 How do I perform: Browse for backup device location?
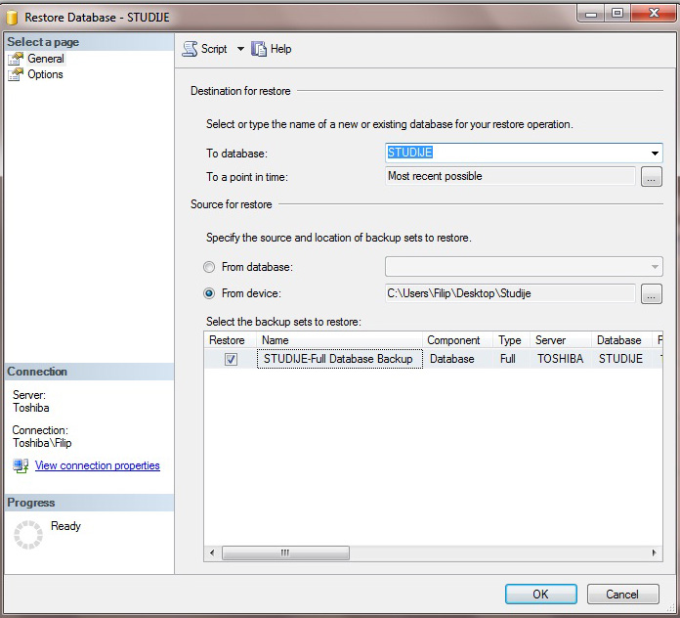click(x=652, y=293)
